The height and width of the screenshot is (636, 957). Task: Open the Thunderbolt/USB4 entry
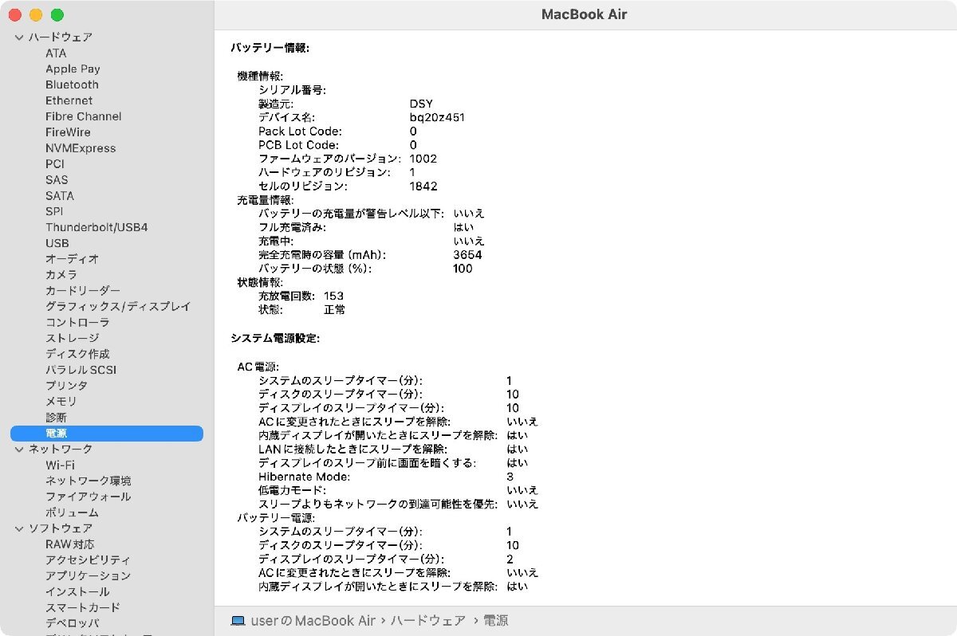pyautogui.click(x=96, y=227)
